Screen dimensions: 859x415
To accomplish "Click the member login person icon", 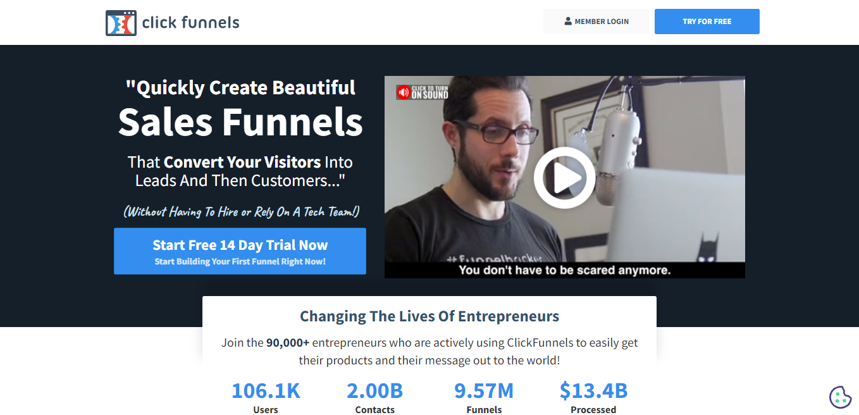I will tap(568, 22).
